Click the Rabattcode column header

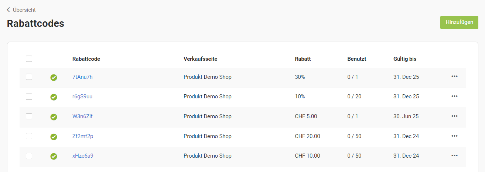click(x=86, y=59)
